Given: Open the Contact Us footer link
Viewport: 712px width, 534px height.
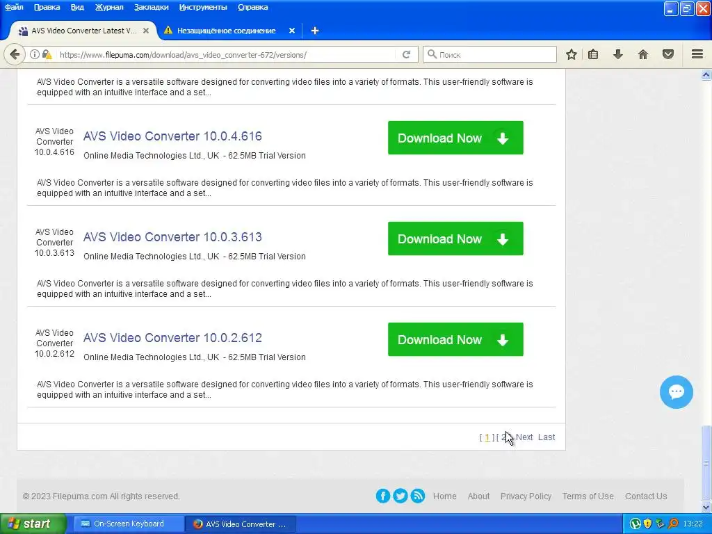Looking at the screenshot, I should tap(646, 496).
